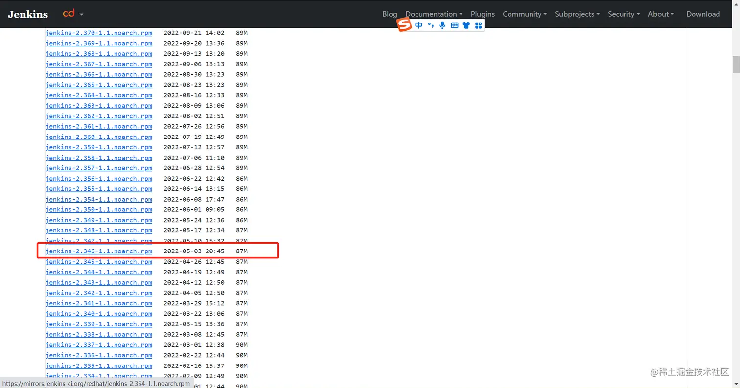
Task: Open Sogou skin shirt icon
Action: pos(466,25)
